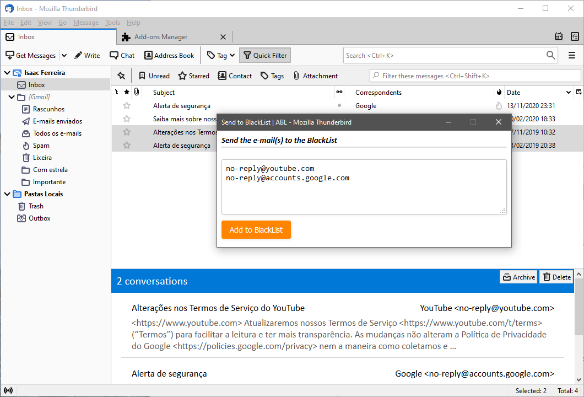The width and height of the screenshot is (584, 397).
Task: Click the thread column header icon
Action: [x=117, y=92]
